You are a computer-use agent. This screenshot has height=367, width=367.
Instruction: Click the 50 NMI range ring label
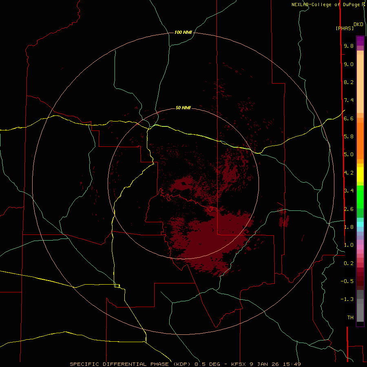point(183,108)
